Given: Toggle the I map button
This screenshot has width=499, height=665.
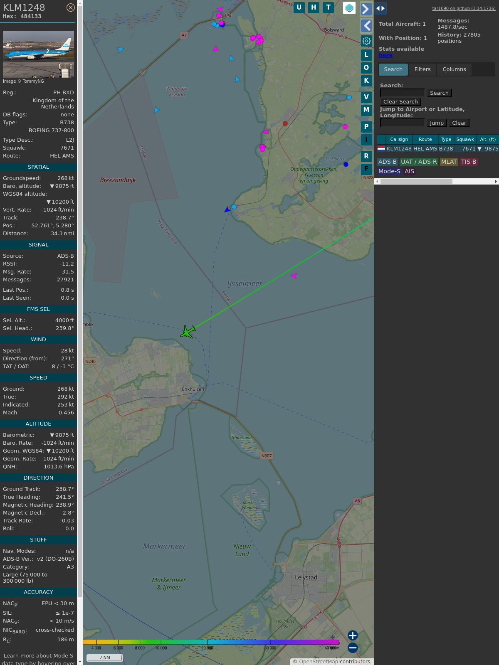Looking at the screenshot, I should tap(366, 140).
